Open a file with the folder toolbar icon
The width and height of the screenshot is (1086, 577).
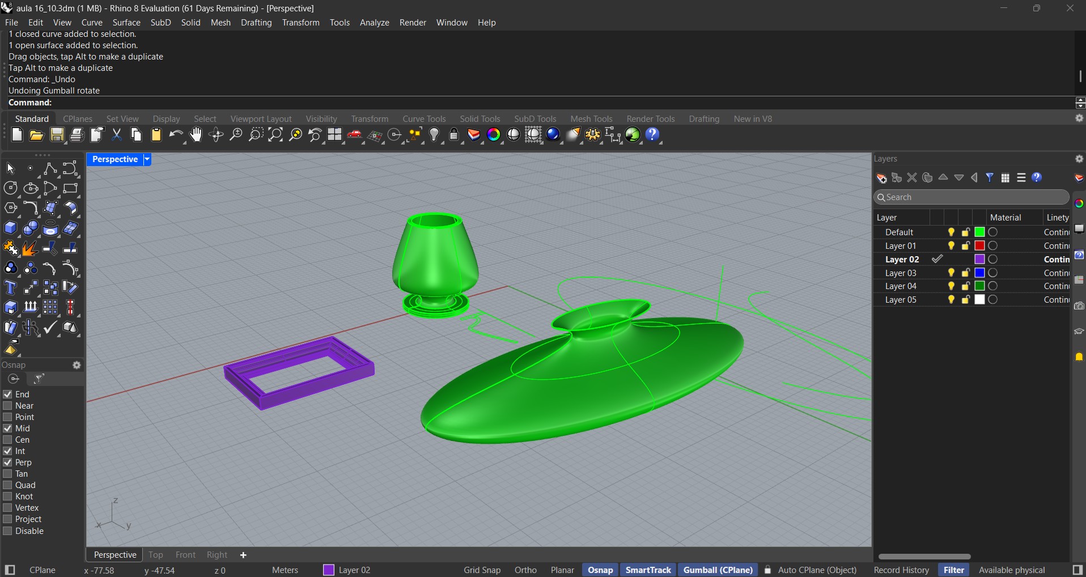coord(36,135)
